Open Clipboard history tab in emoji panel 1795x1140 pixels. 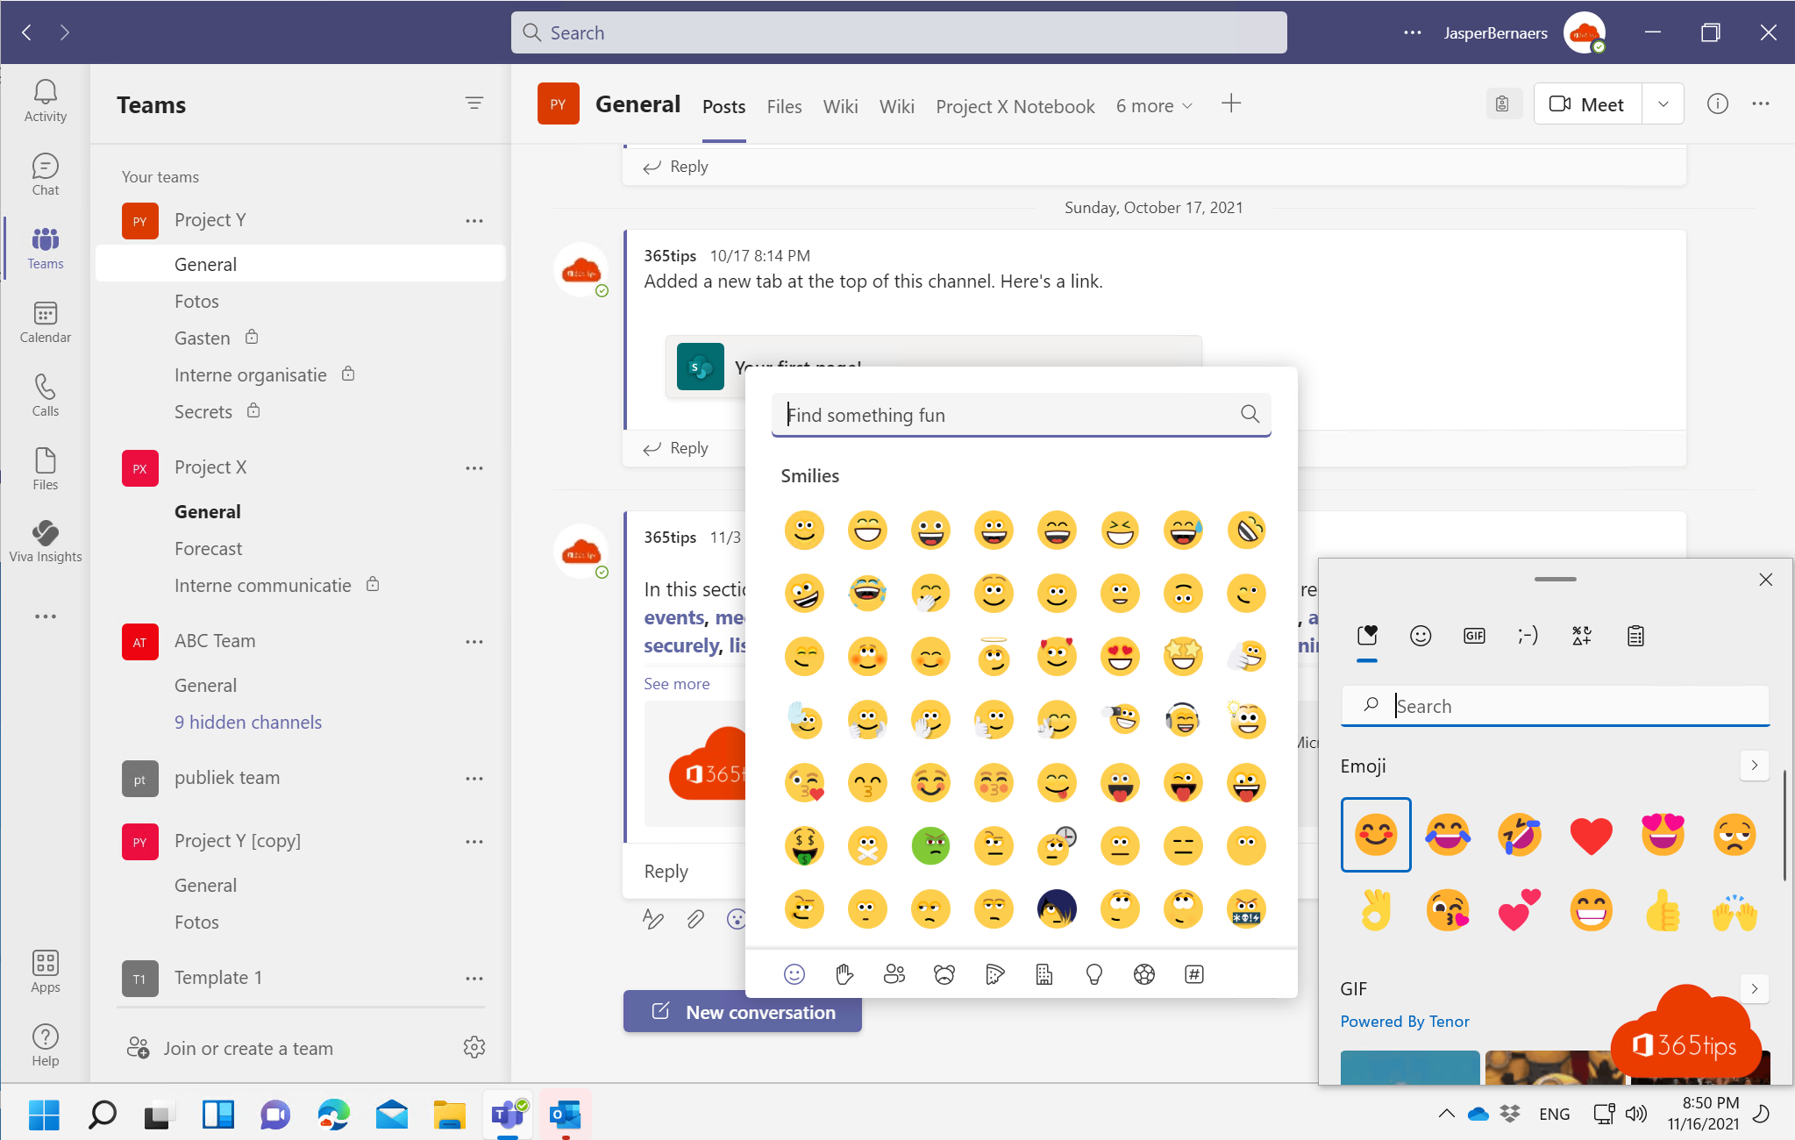(x=1635, y=636)
